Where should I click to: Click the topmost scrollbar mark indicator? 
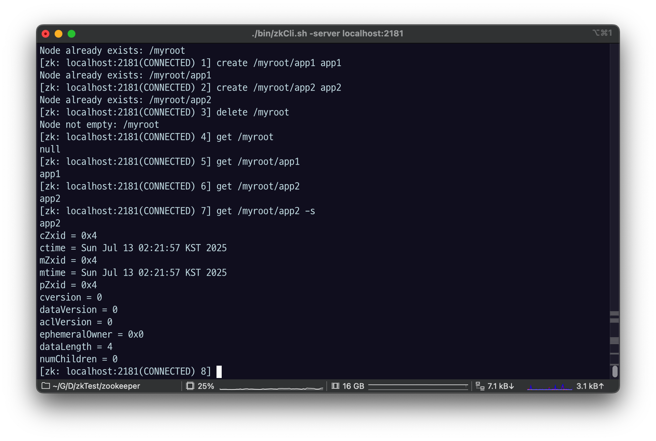pyautogui.click(x=614, y=314)
